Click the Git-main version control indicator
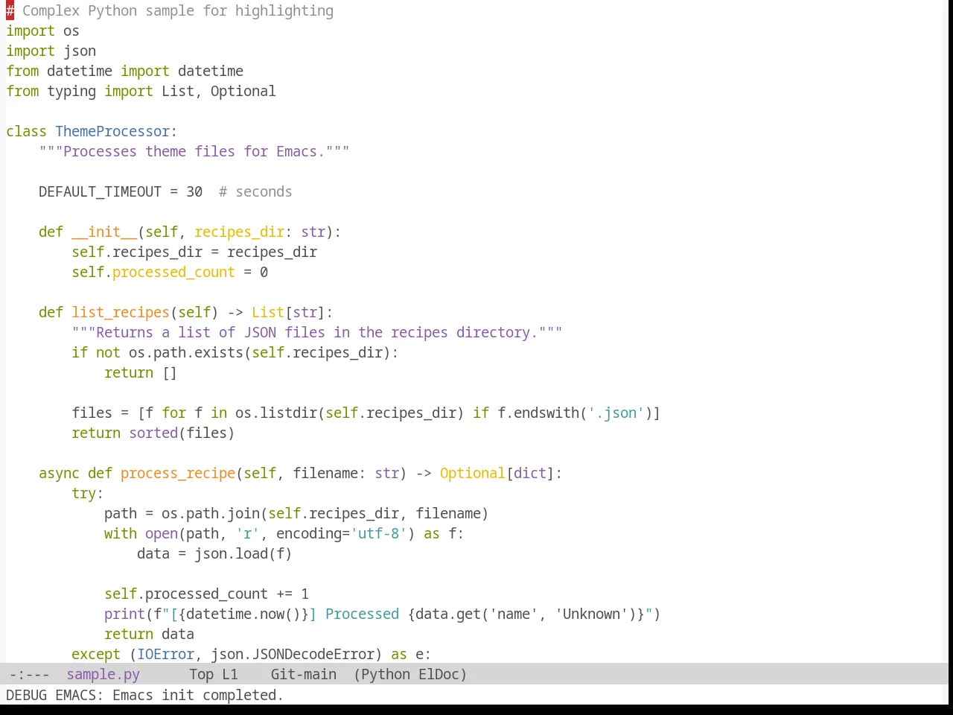953x715 pixels. pos(303,674)
